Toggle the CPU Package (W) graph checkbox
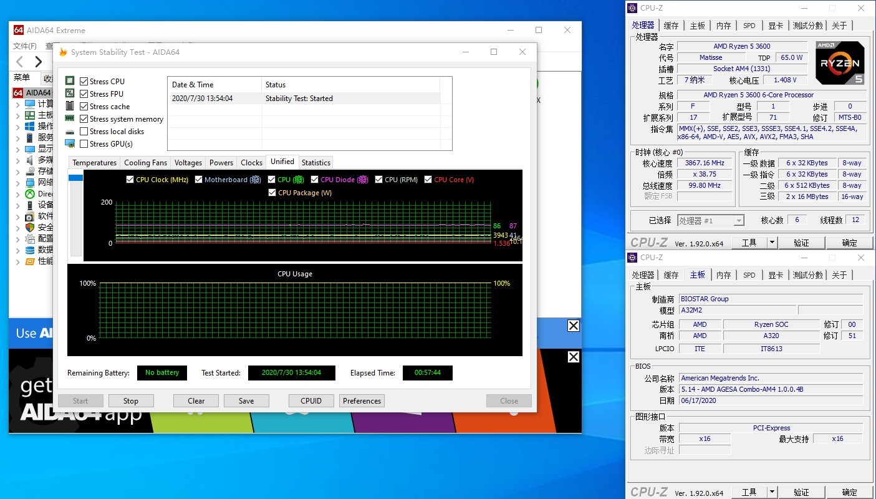The width and height of the screenshot is (876, 499). [272, 193]
